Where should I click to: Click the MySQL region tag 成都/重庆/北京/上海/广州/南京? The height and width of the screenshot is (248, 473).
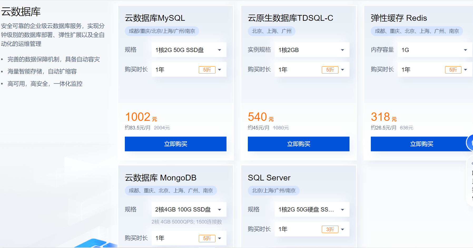(x=162, y=31)
